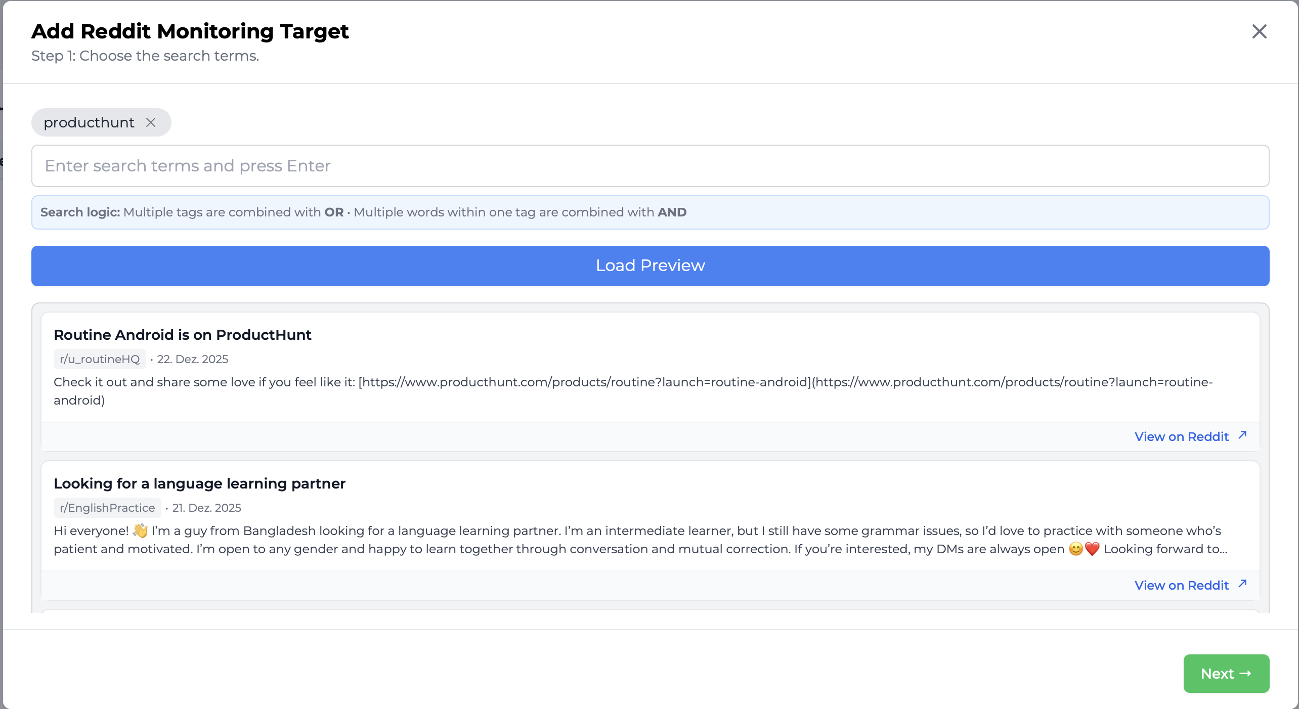Select the language learning partner post title
This screenshot has width=1299, height=709.
point(199,483)
